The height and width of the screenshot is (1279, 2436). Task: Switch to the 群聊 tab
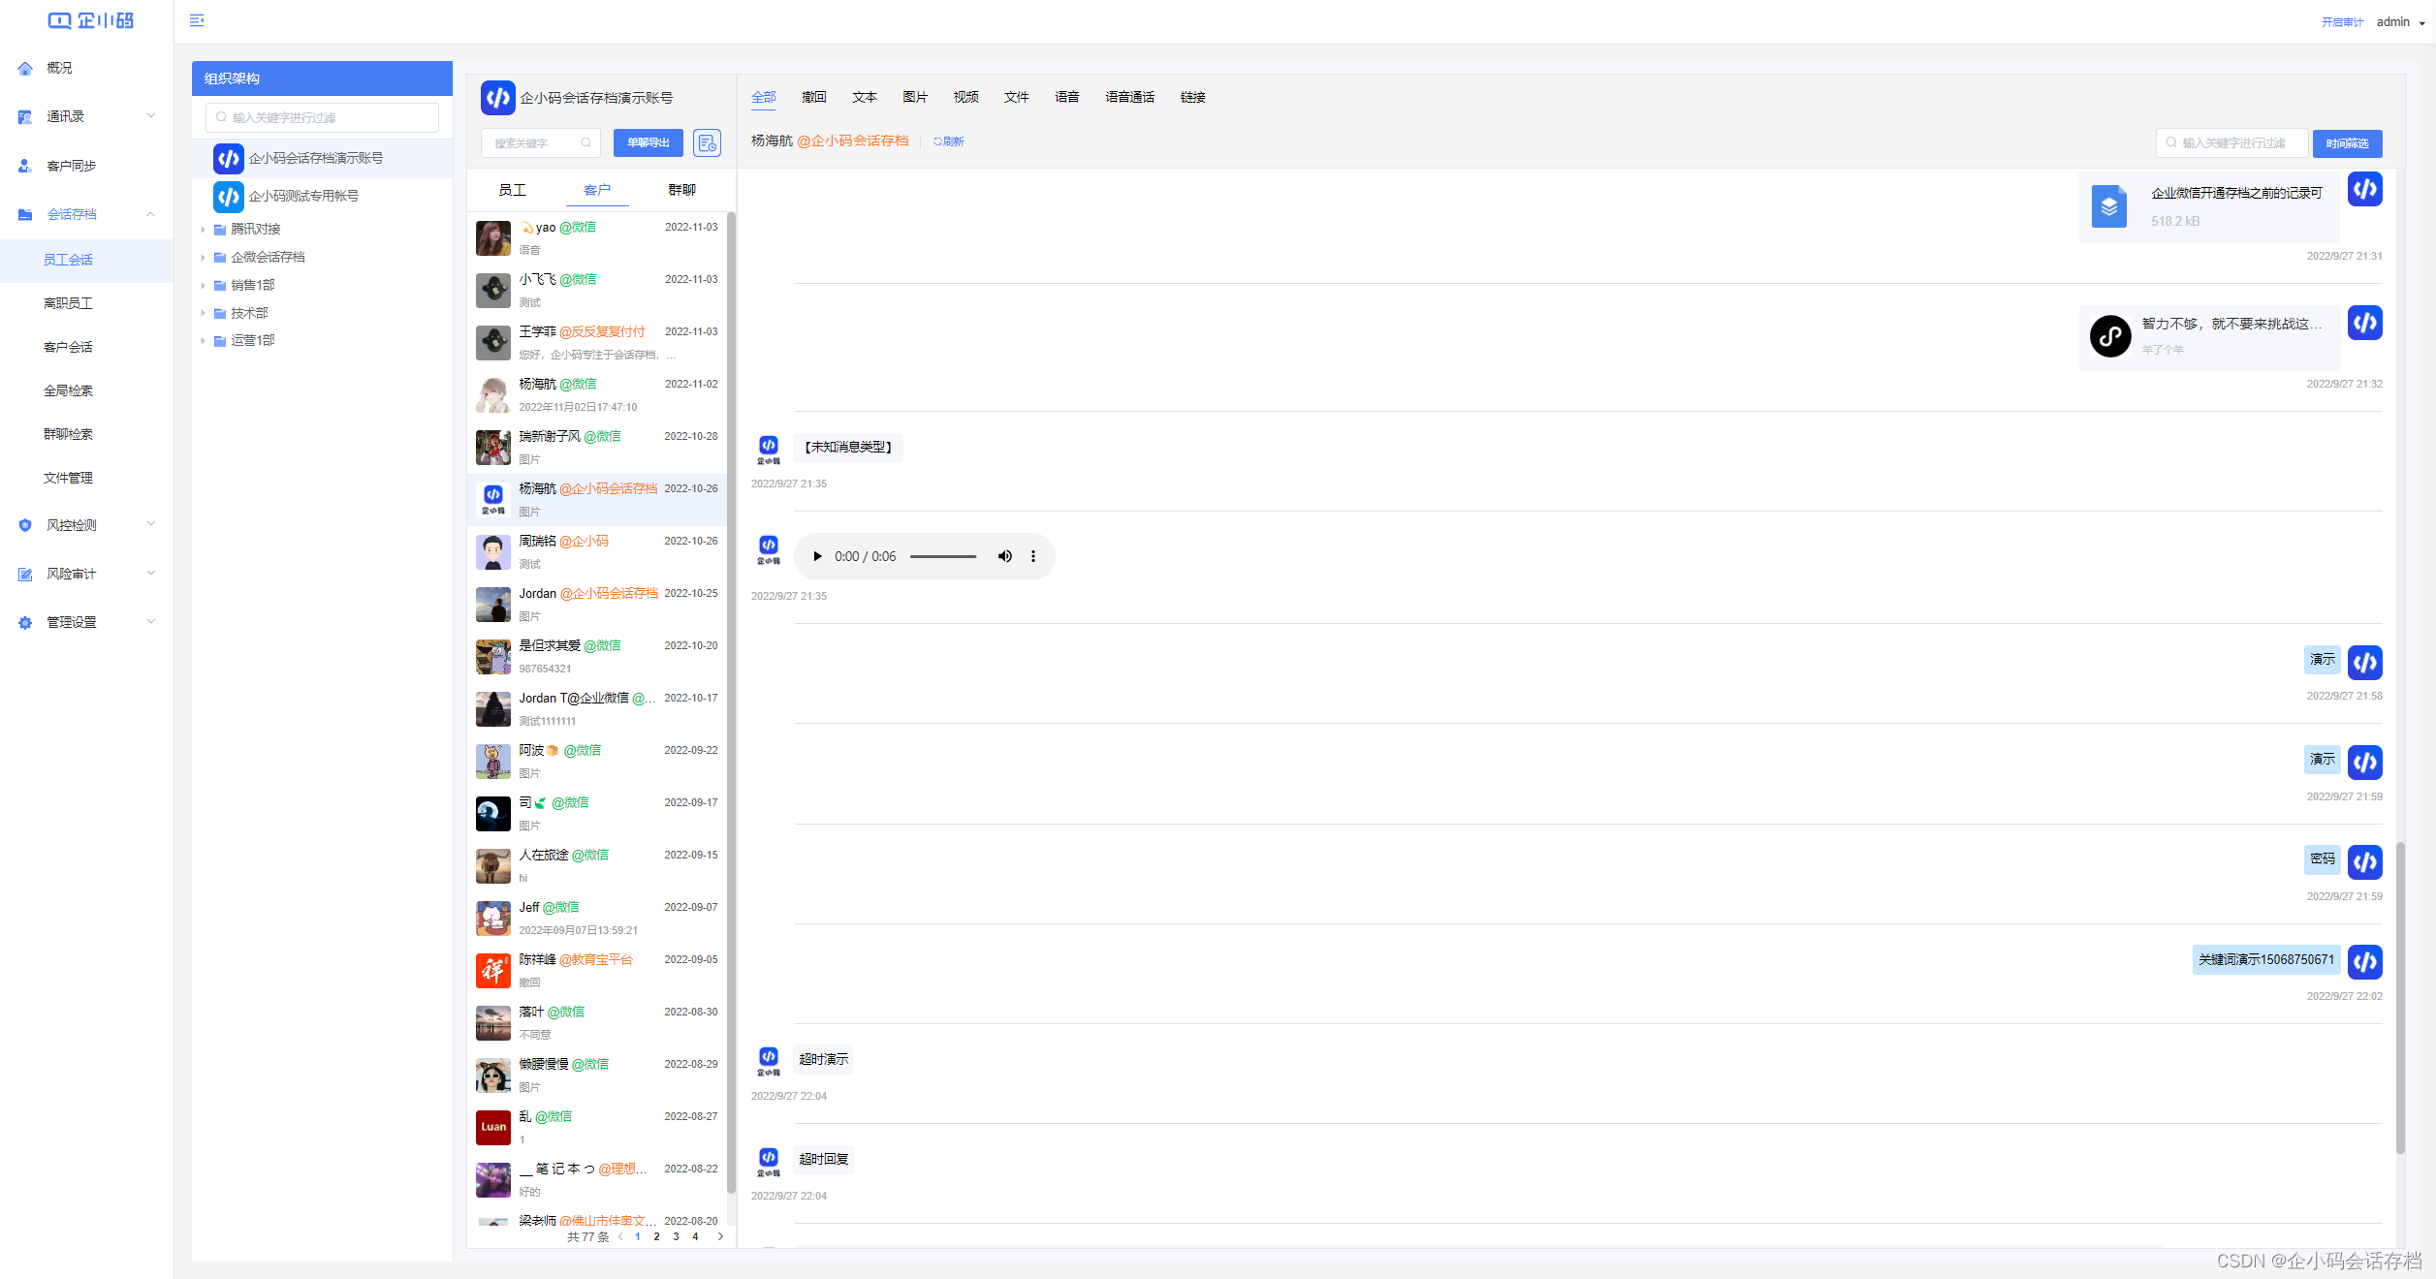[681, 190]
